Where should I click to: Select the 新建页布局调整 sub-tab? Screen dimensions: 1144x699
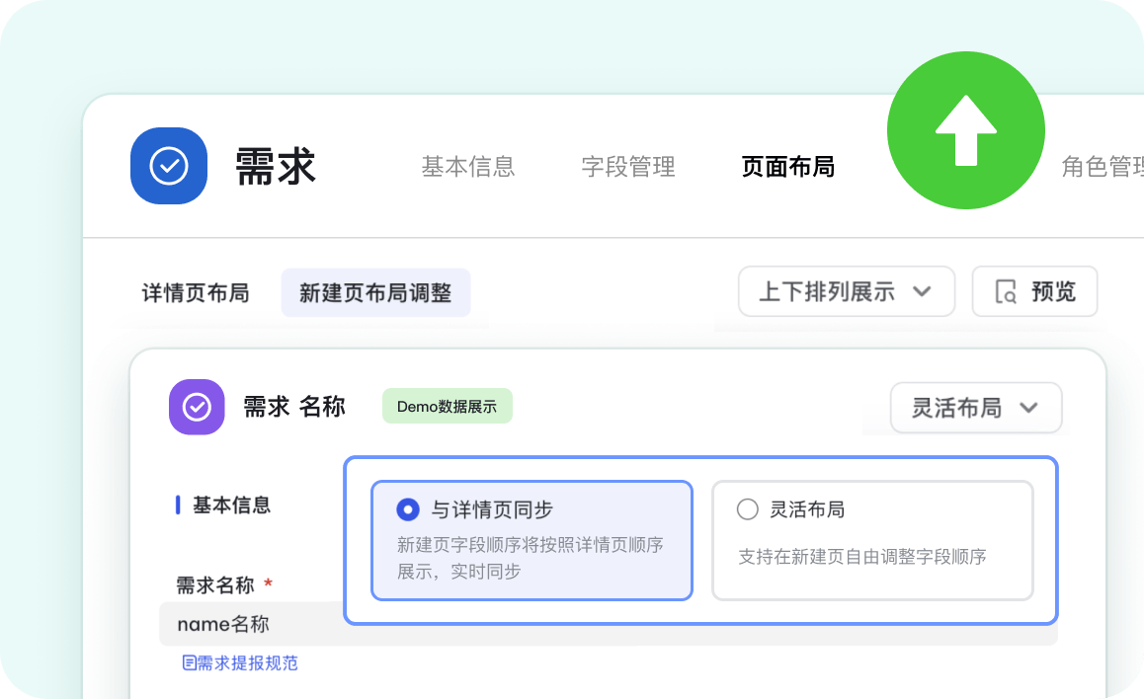375,293
